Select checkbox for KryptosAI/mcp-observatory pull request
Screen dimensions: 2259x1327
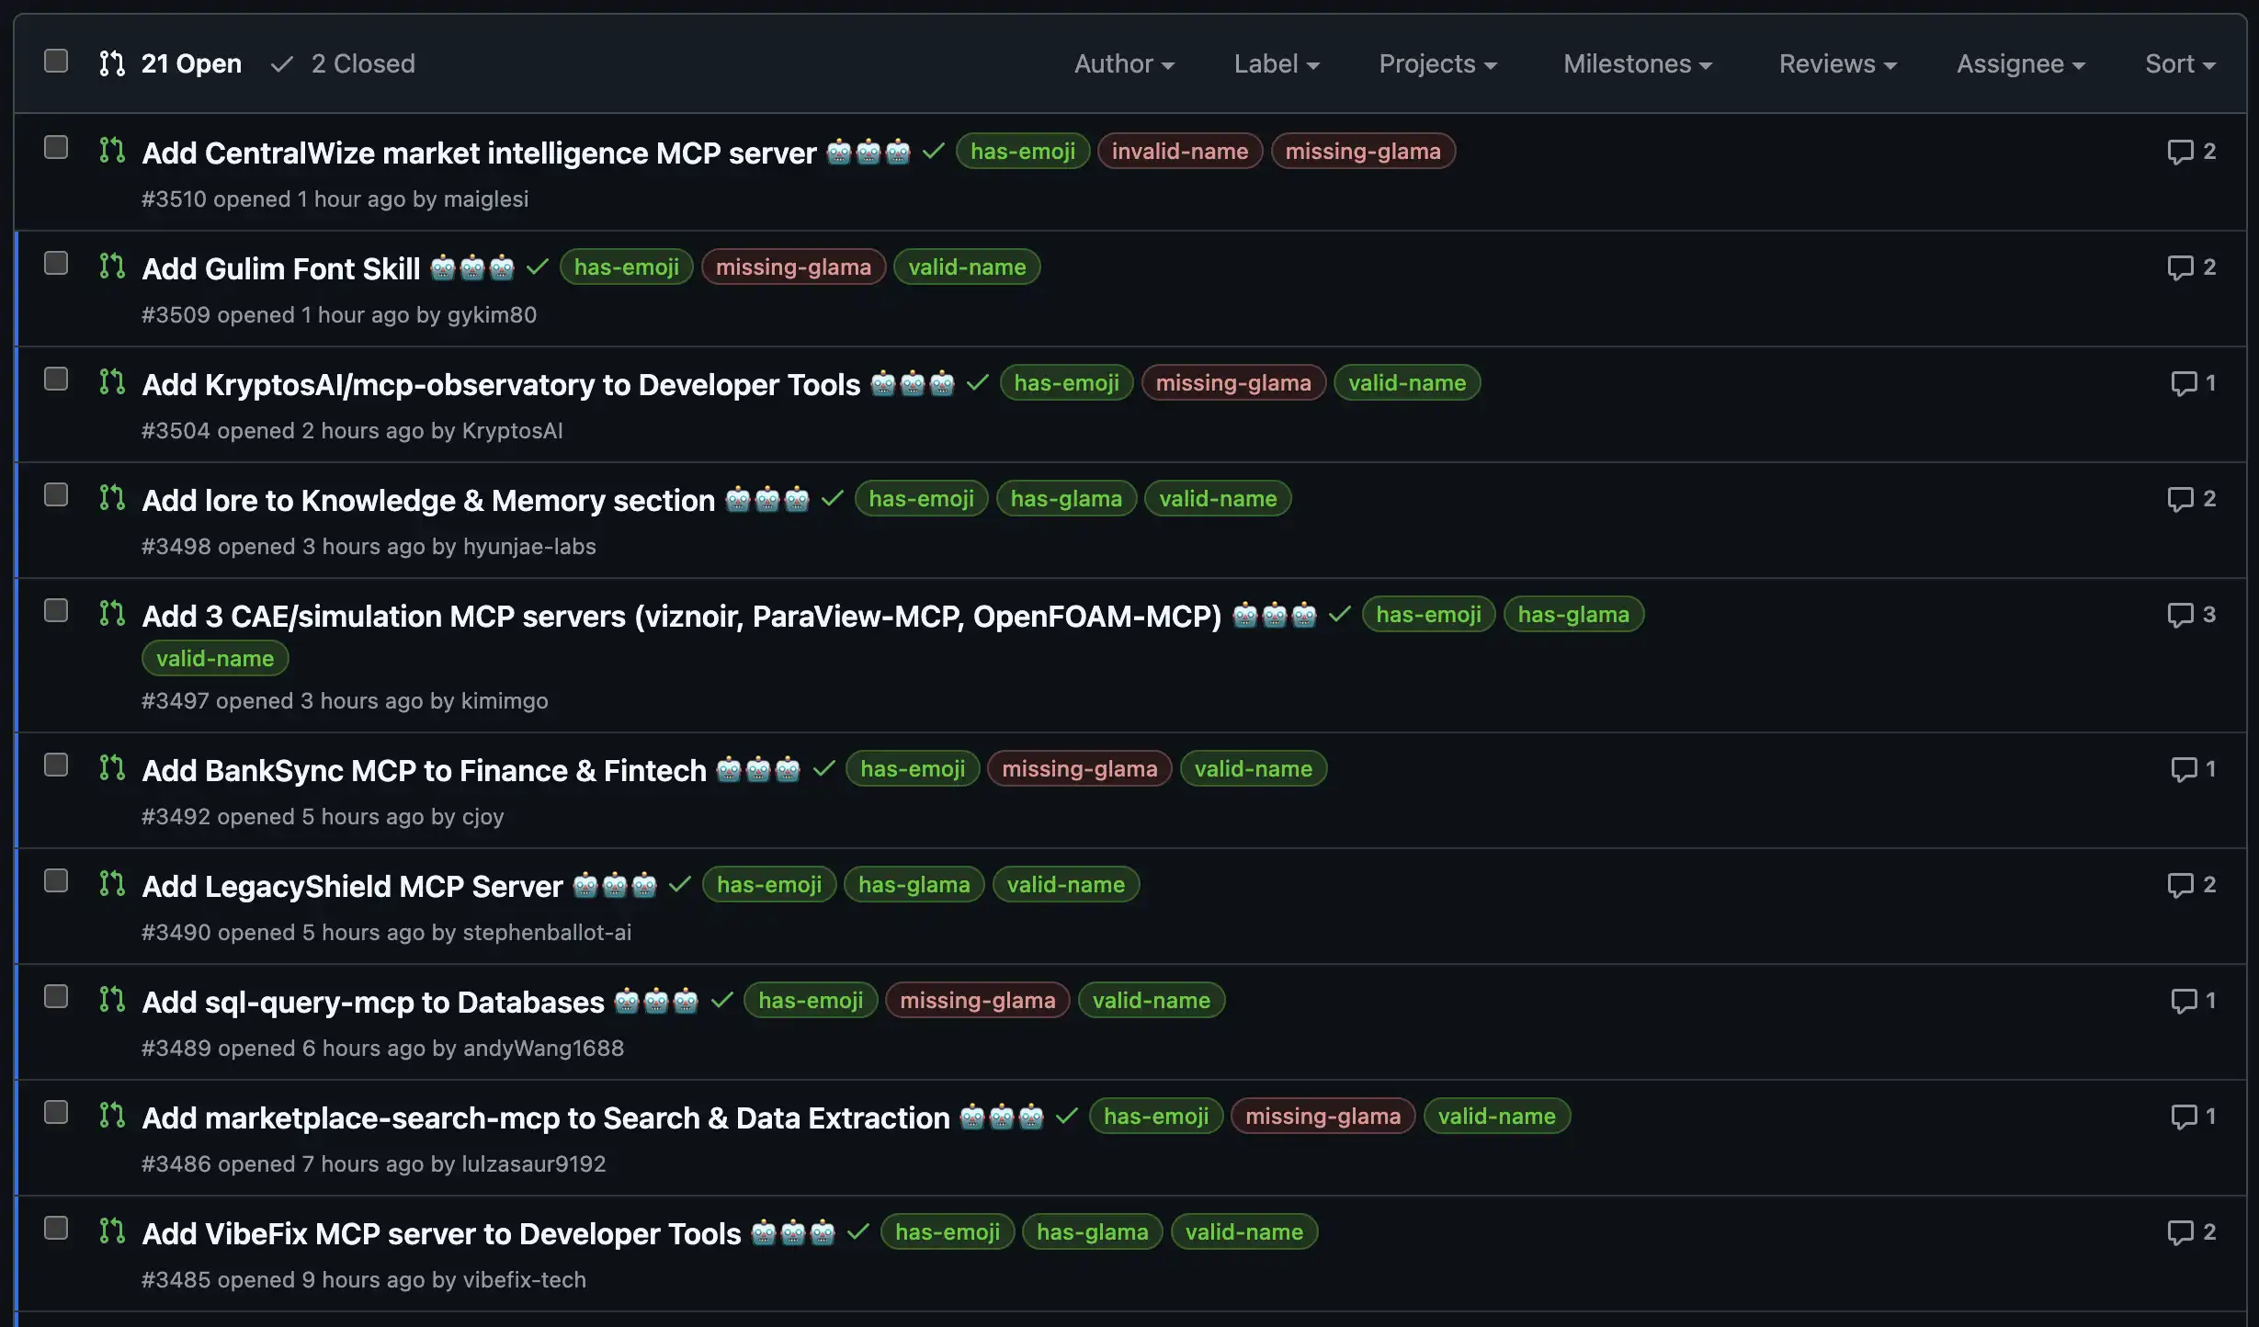click(x=56, y=380)
